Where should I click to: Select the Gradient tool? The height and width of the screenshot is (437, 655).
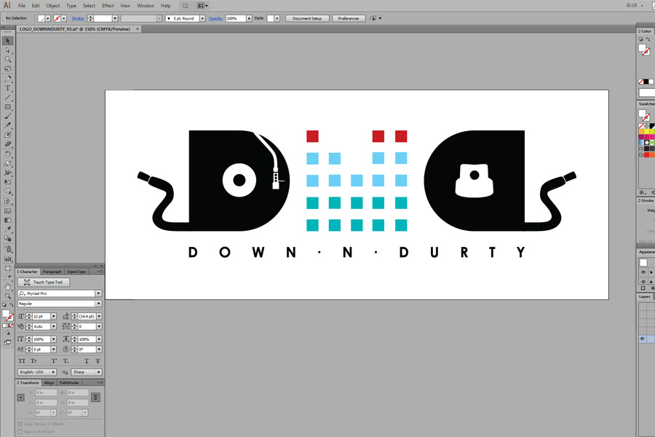coord(7,220)
